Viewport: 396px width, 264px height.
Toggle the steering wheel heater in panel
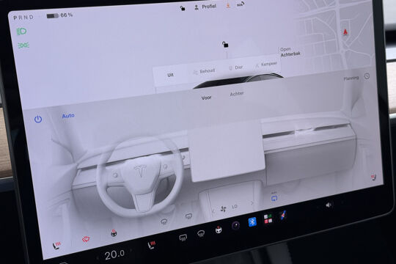[114, 233]
